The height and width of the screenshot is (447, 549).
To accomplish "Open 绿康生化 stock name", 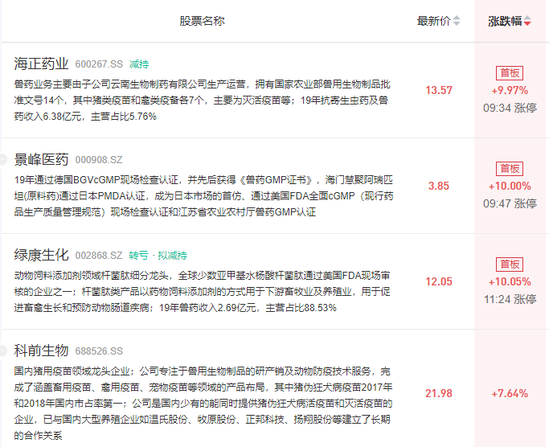I will click(41, 255).
